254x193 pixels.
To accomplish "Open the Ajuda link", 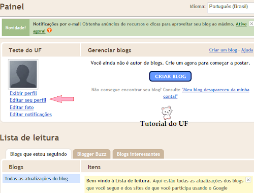I will 247,50.
